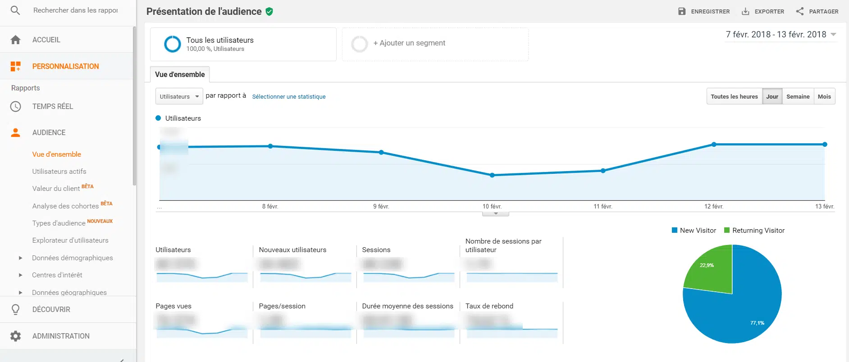This screenshot has height=362, width=849.
Task: Click the search magnifier icon
Action: (15, 10)
